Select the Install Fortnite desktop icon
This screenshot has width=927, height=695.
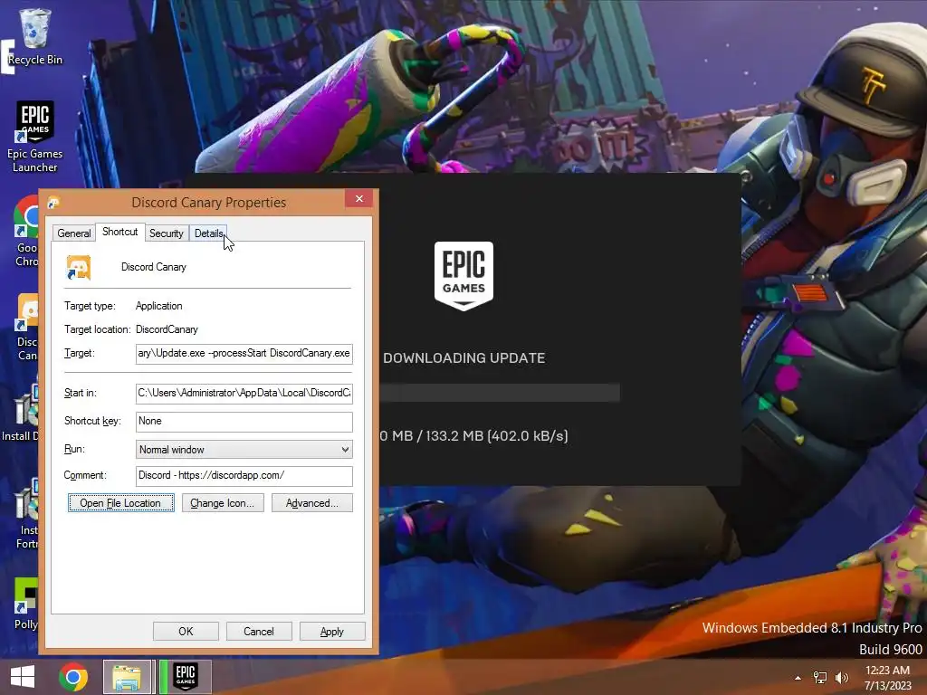pos(27,513)
